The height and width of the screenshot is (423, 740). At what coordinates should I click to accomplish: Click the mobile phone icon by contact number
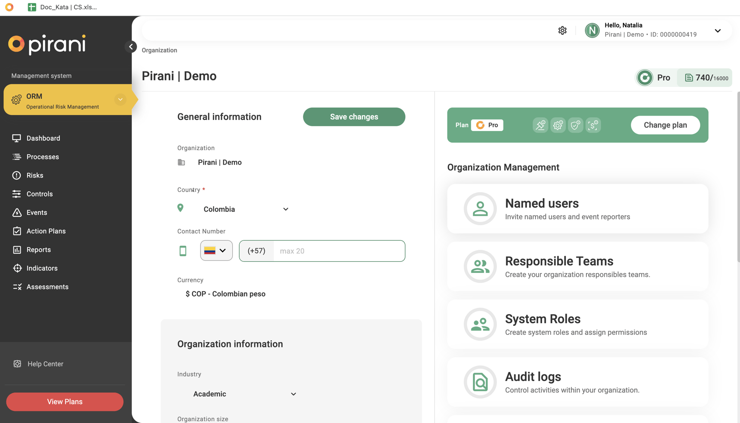tap(183, 251)
